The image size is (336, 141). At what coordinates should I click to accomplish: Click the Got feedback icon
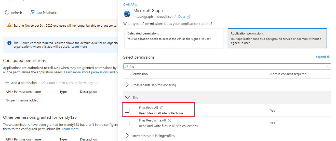point(32,13)
